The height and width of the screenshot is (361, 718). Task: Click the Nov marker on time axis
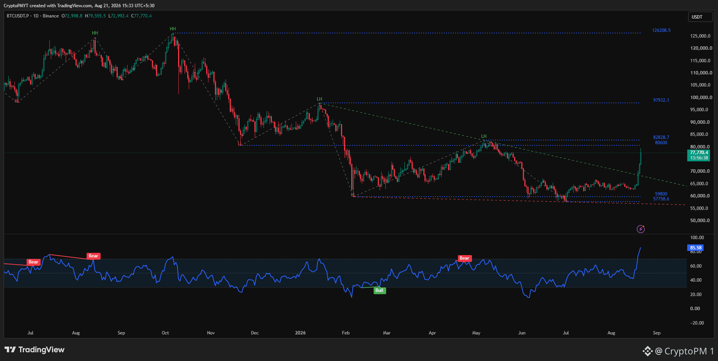click(x=211, y=333)
